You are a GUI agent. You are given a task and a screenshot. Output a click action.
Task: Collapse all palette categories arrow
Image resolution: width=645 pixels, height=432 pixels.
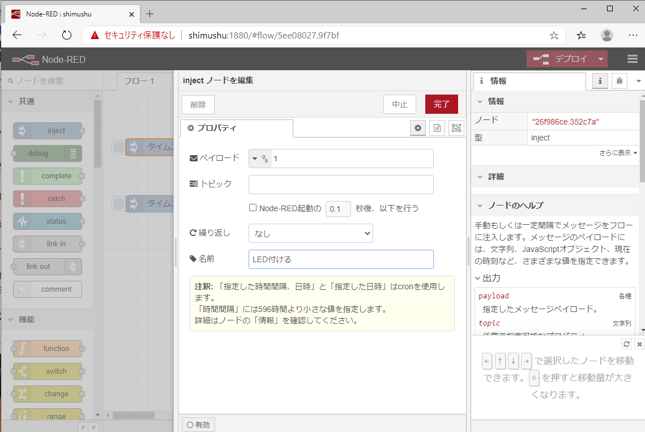click(83, 427)
